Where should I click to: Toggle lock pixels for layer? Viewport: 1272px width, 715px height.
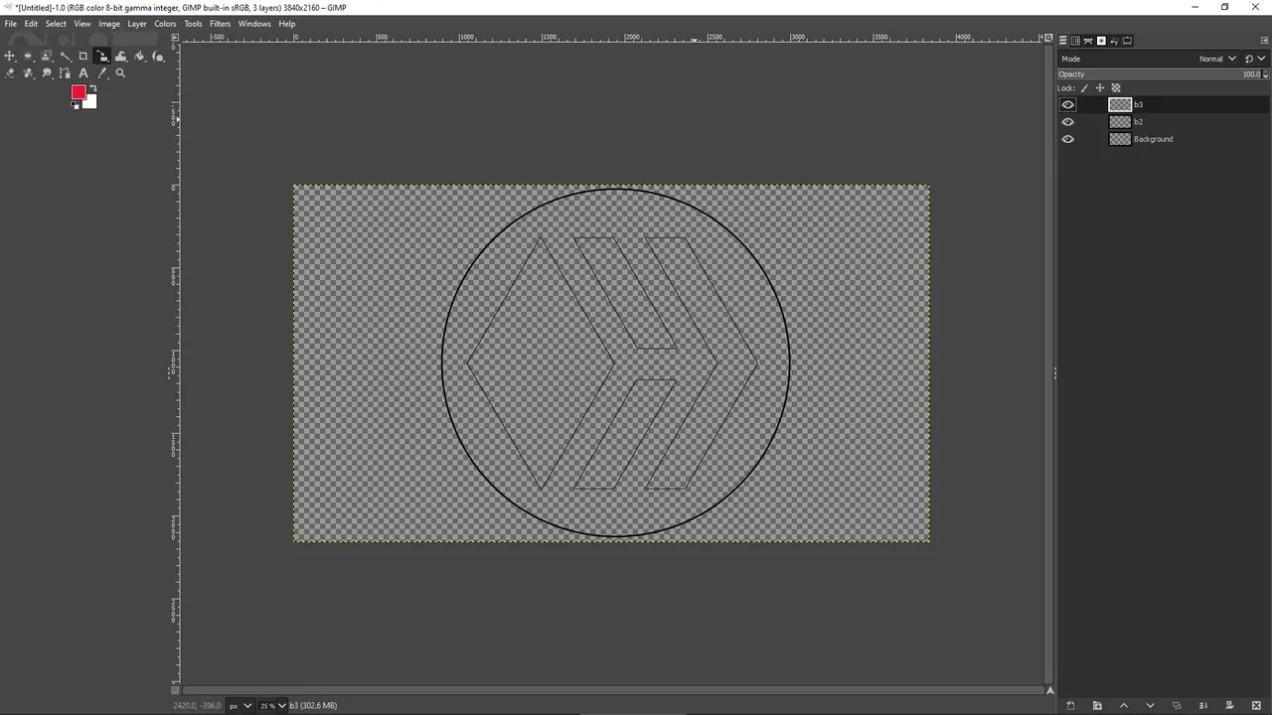tap(1085, 87)
